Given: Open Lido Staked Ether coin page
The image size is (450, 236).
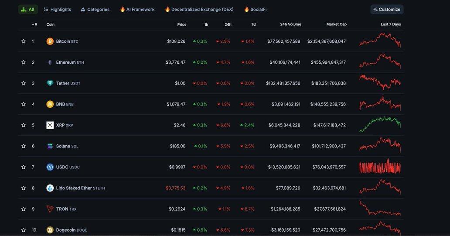Looking at the screenshot, I should (x=74, y=188).
